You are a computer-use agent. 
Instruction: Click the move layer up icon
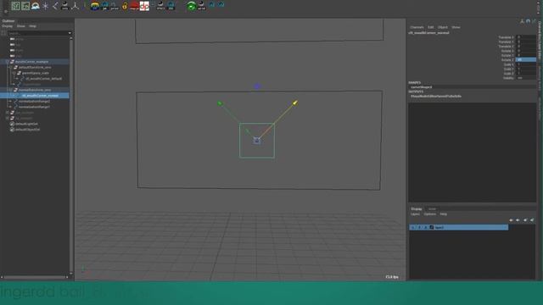(511, 220)
